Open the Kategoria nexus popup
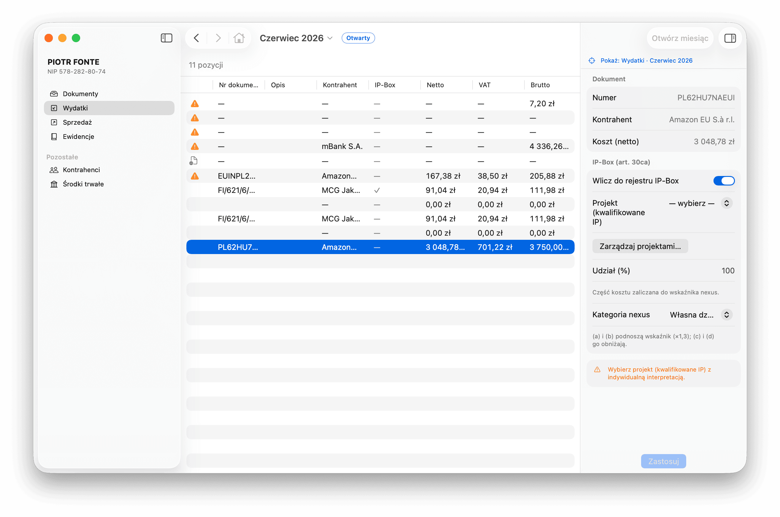This screenshot has height=517, width=780. tap(700, 315)
